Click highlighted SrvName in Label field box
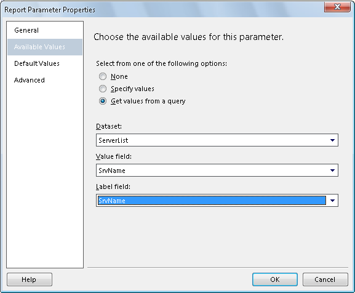 (x=112, y=201)
